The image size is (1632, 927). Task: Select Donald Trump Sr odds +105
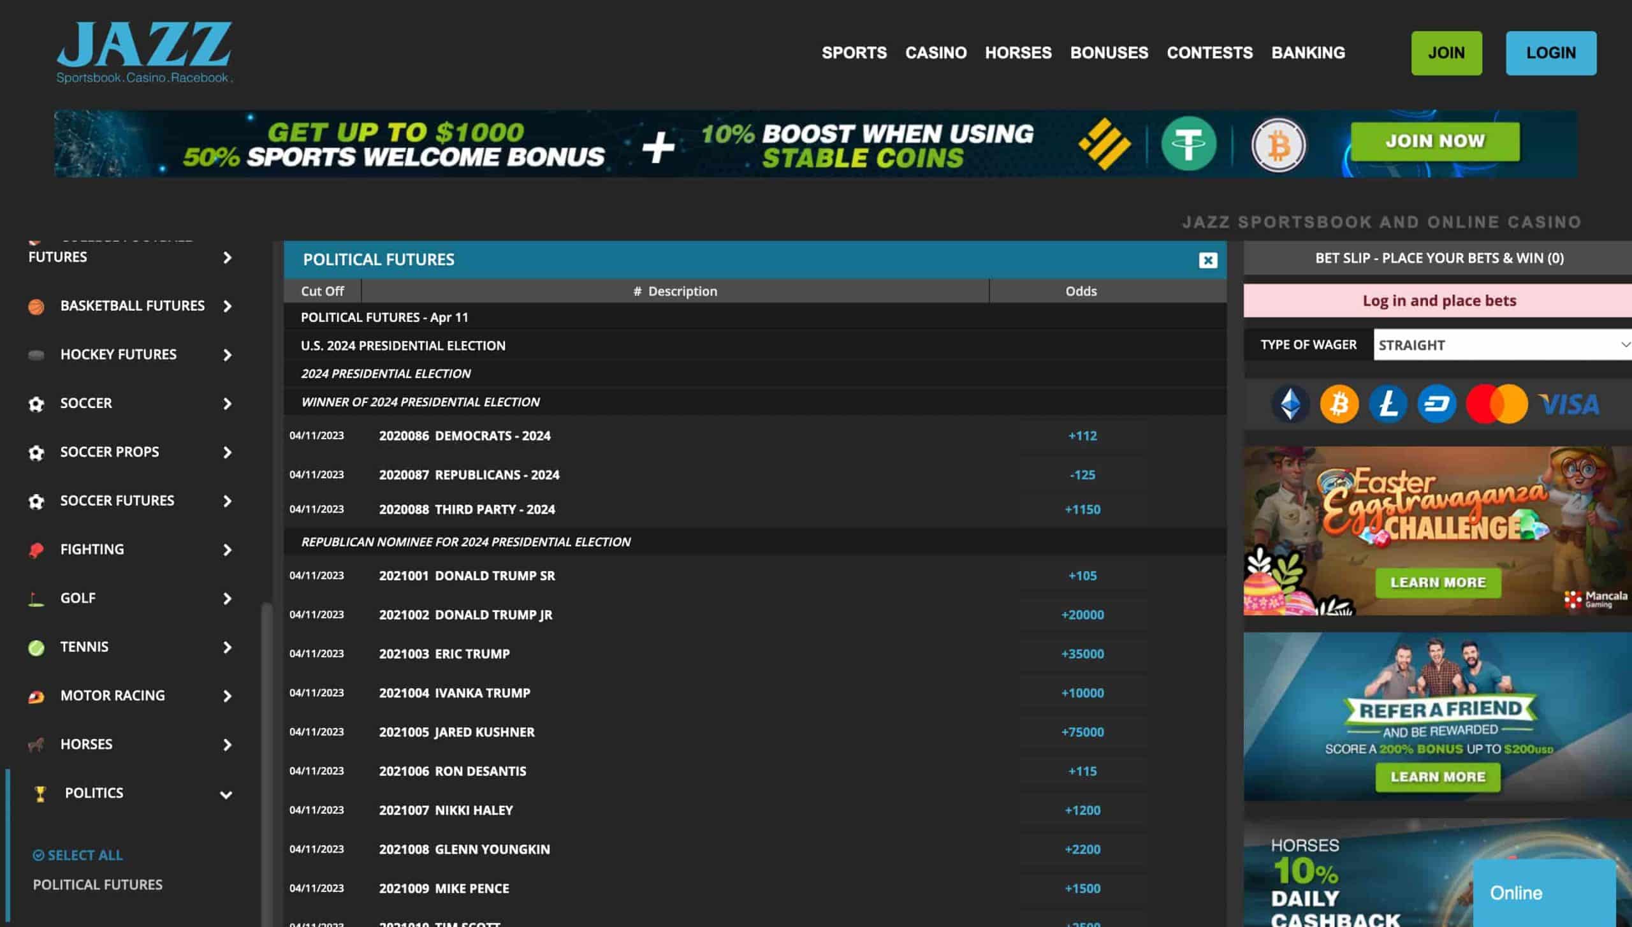[1082, 576]
